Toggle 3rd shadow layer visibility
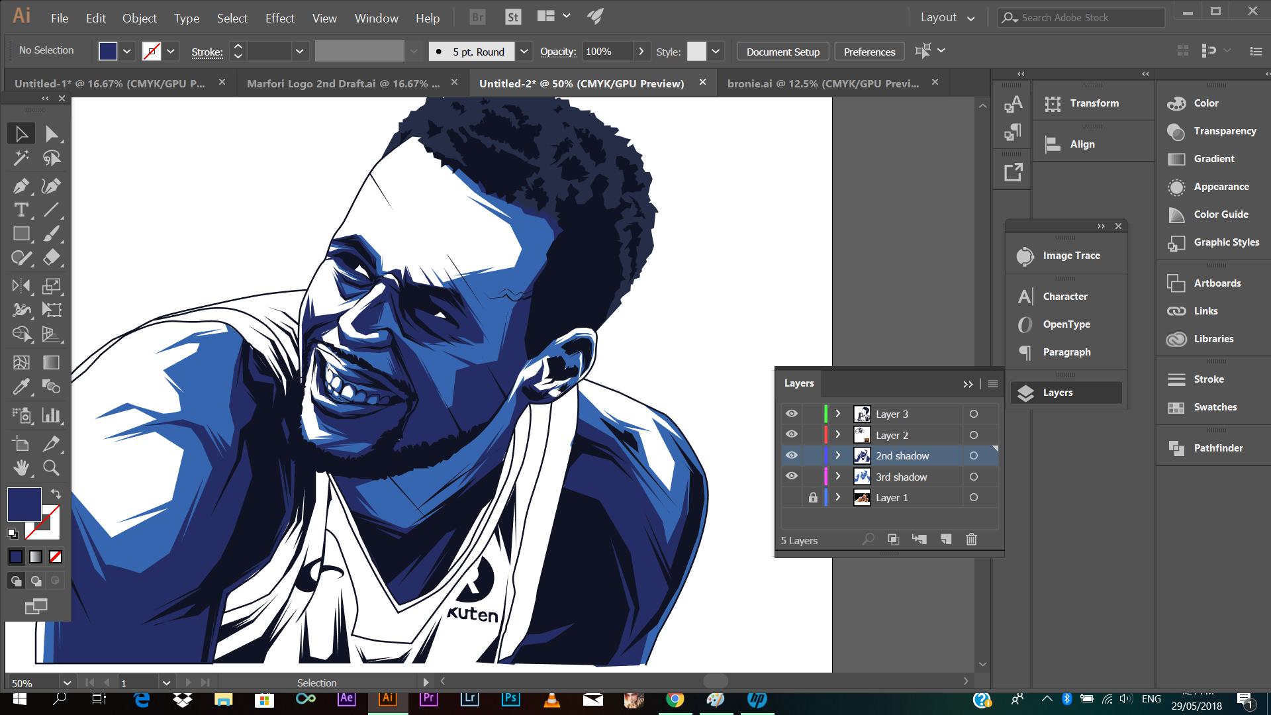 tap(792, 476)
